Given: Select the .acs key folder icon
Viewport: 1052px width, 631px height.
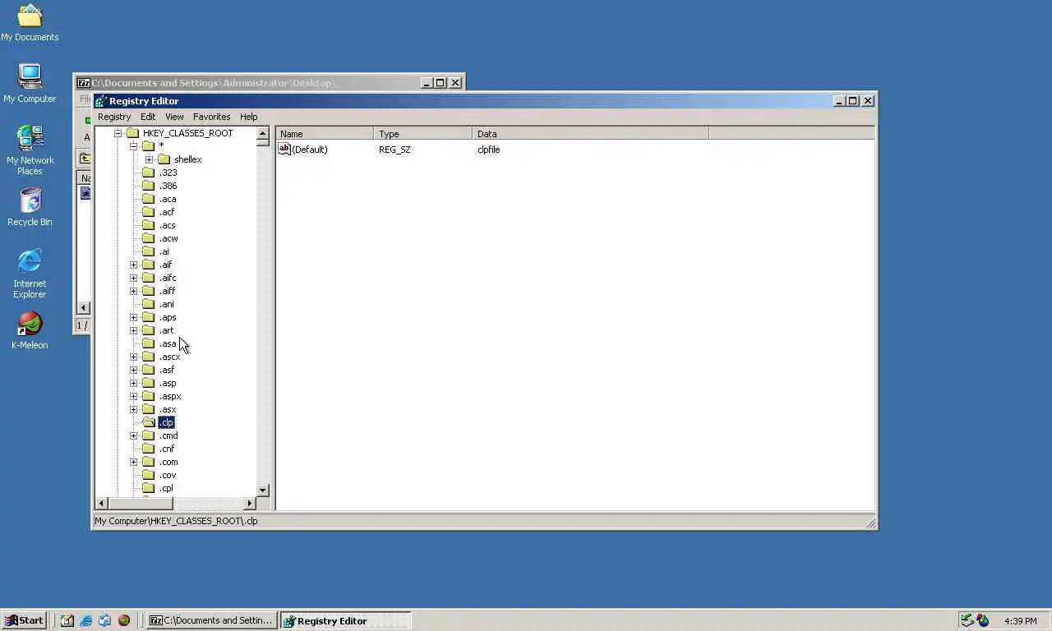Looking at the screenshot, I should tap(148, 225).
